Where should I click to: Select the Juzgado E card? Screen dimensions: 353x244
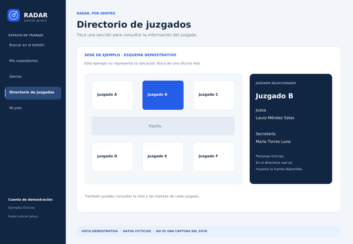(163, 157)
